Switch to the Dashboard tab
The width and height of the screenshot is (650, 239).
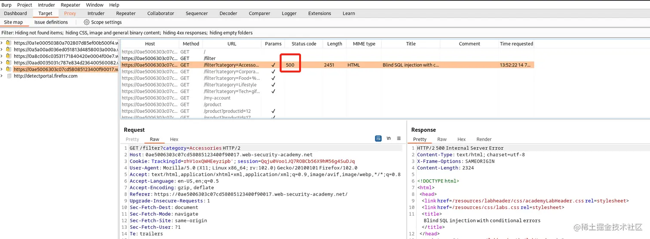pos(15,13)
